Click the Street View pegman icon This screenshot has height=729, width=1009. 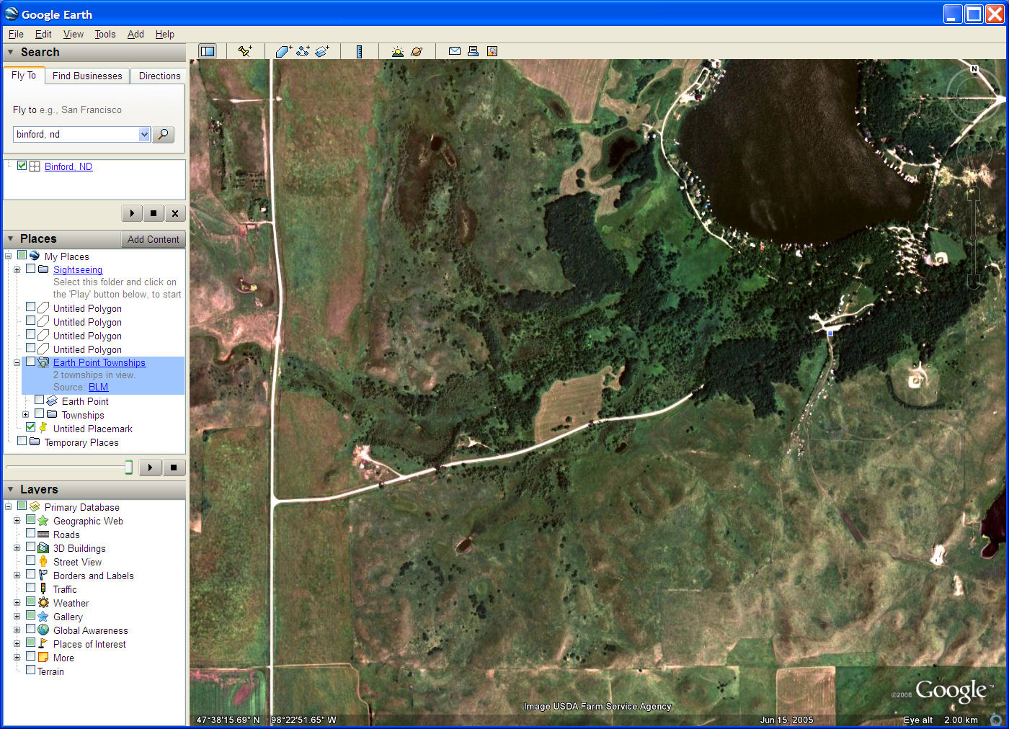point(43,562)
